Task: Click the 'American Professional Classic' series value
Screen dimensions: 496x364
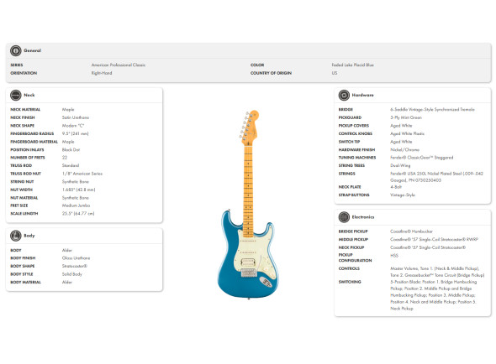Action: click(119, 65)
